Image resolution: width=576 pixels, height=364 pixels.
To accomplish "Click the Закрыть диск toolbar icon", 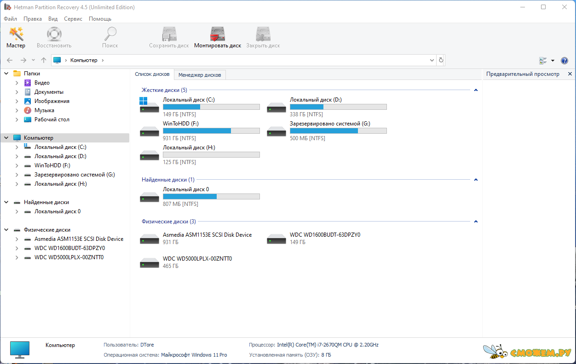I will [x=263, y=34].
